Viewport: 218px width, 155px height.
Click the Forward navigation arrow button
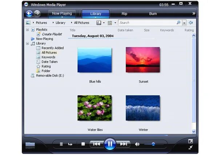(x=37, y=13)
